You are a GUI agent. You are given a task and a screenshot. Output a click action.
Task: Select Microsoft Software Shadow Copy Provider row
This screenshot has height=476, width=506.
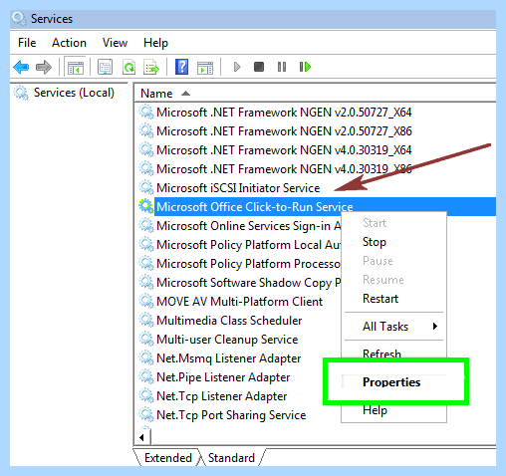[248, 283]
